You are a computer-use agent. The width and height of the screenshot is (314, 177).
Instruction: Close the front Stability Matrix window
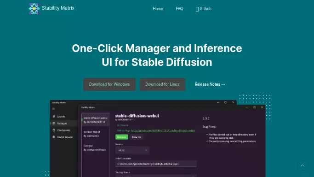[x=262, y=107]
